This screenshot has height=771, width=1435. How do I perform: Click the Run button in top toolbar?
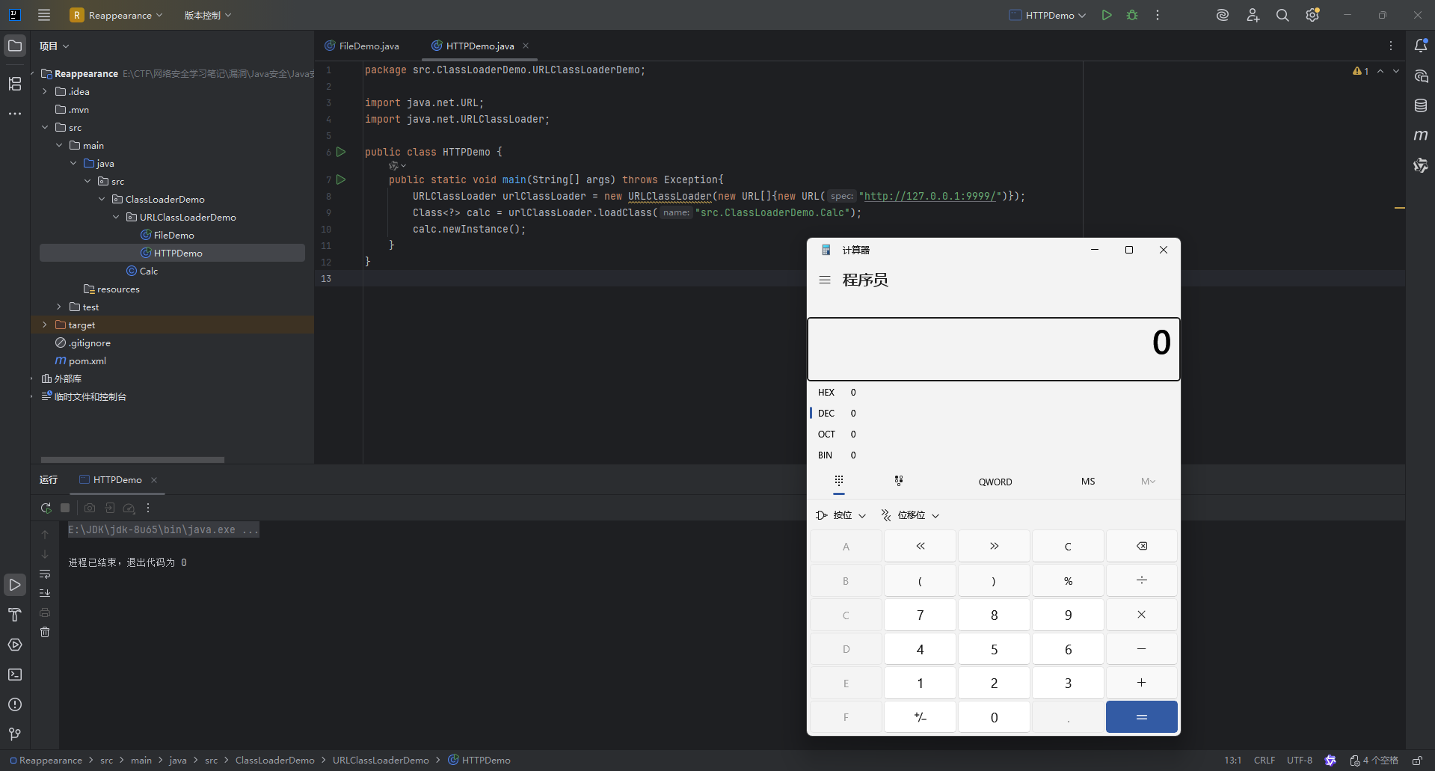tap(1106, 15)
